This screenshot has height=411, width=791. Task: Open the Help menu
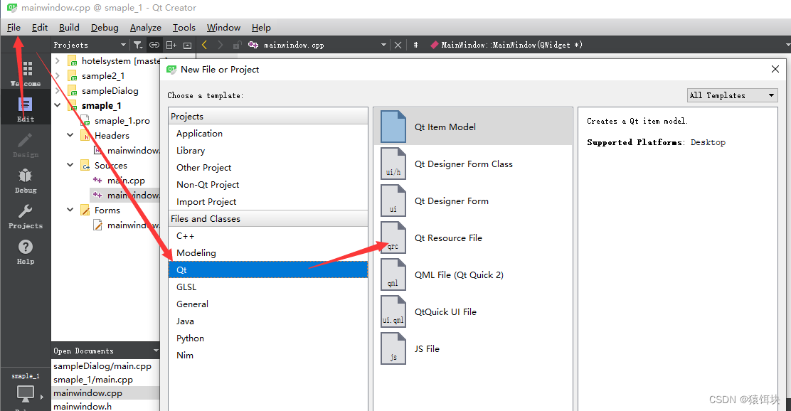pos(261,27)
